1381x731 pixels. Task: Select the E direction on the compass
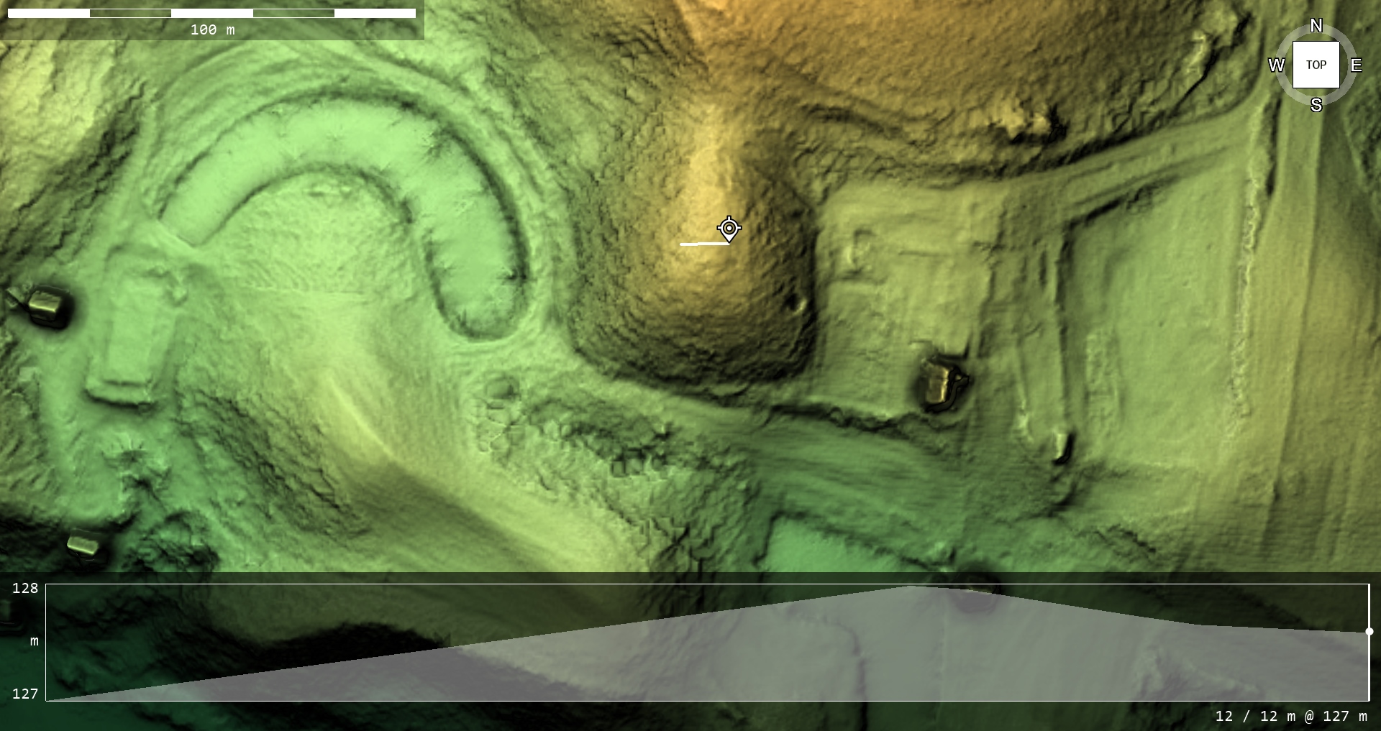tap(1356, 65)
